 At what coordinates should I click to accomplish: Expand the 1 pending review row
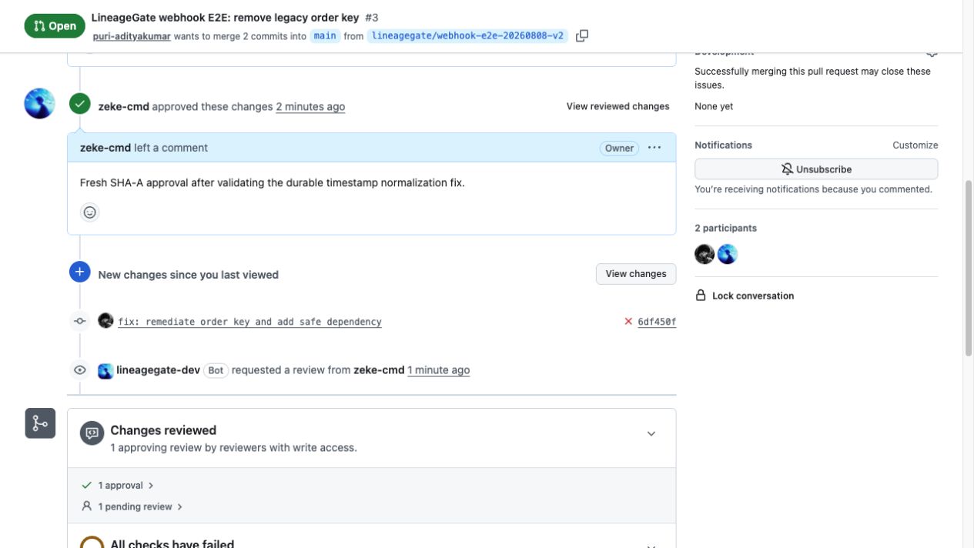[x=132, y=506]
